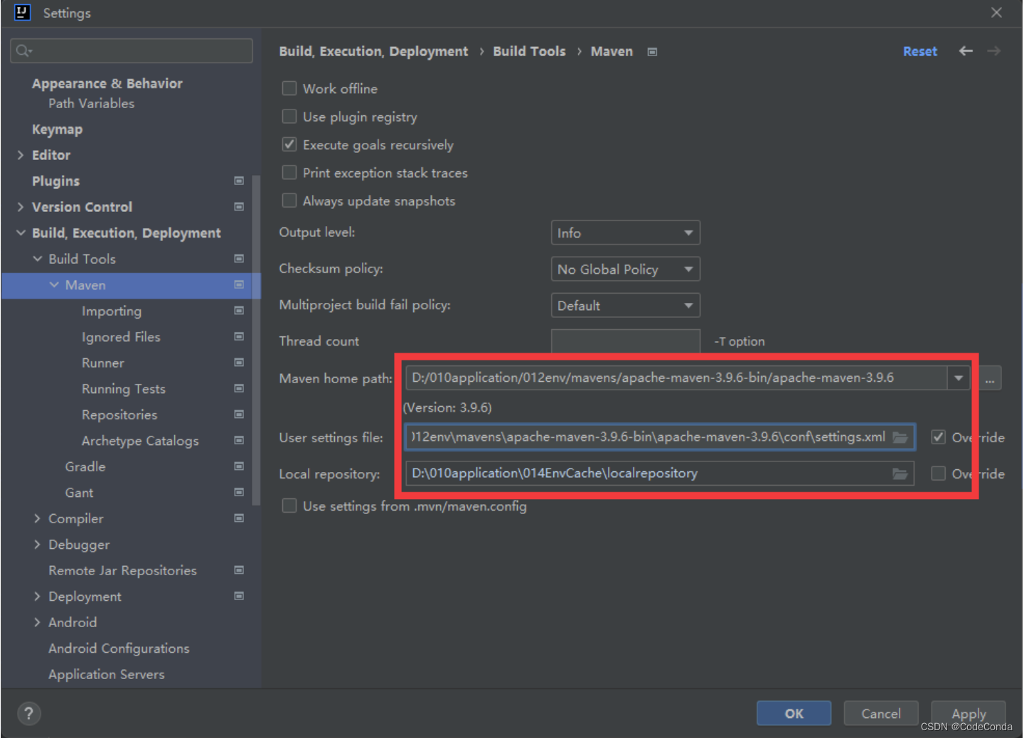1024x738 pixels.
Task: Click project-level icon on Gradle row
Action: coord(239,466)
